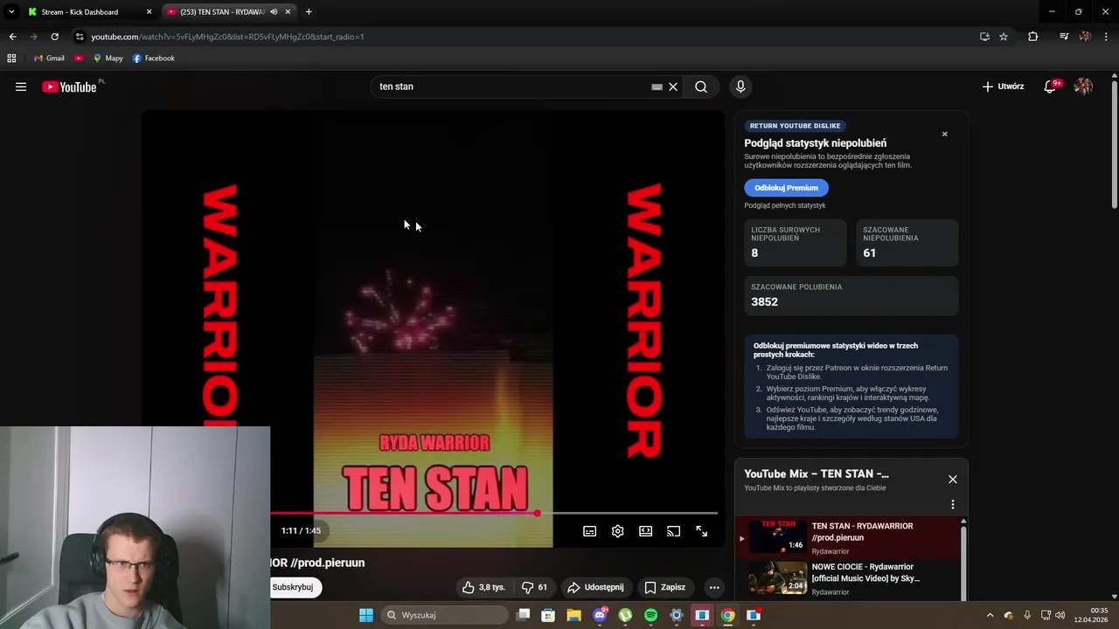
Task: Click the Liczba surowych niepolubień stat card
Action: 795,242
